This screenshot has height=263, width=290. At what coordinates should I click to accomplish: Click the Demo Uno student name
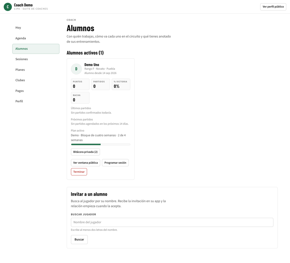pos(92,65)
